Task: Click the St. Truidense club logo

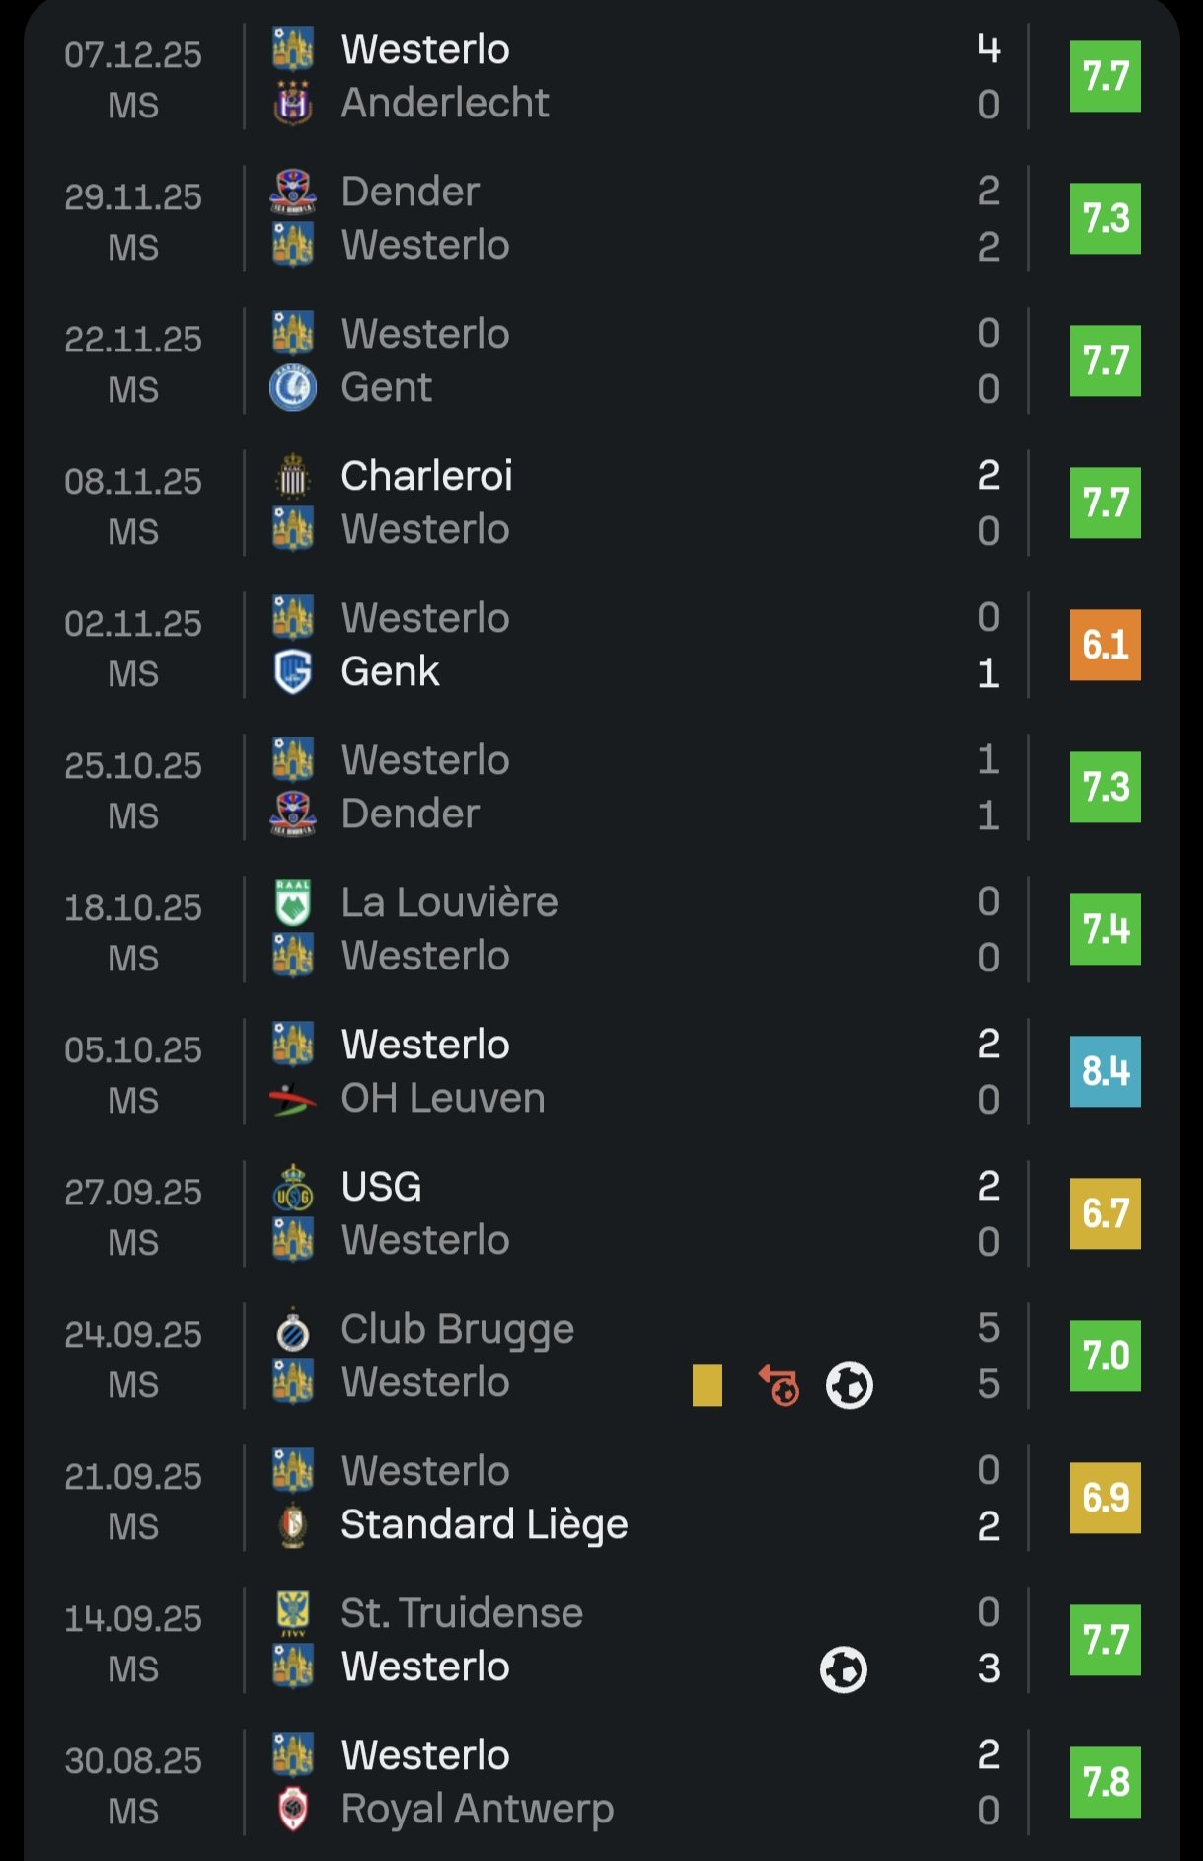Action: [292, 1613]
